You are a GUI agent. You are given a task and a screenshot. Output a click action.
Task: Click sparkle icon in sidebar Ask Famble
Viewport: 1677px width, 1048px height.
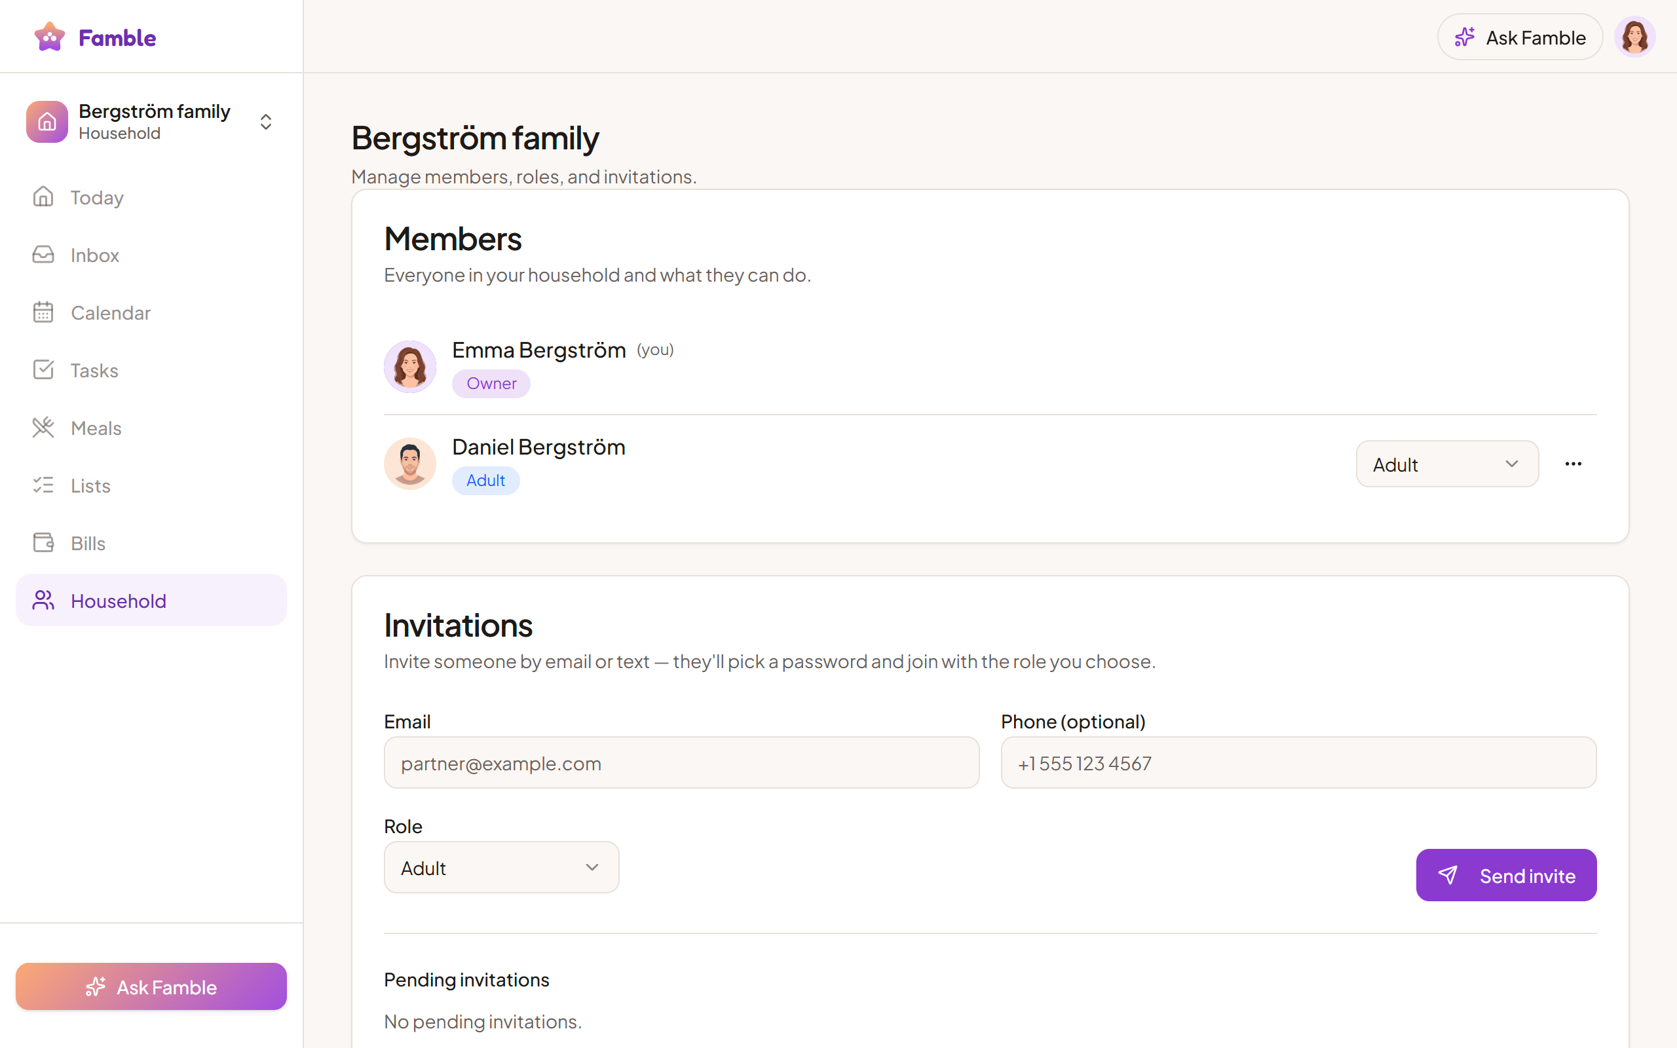[96, 986]
